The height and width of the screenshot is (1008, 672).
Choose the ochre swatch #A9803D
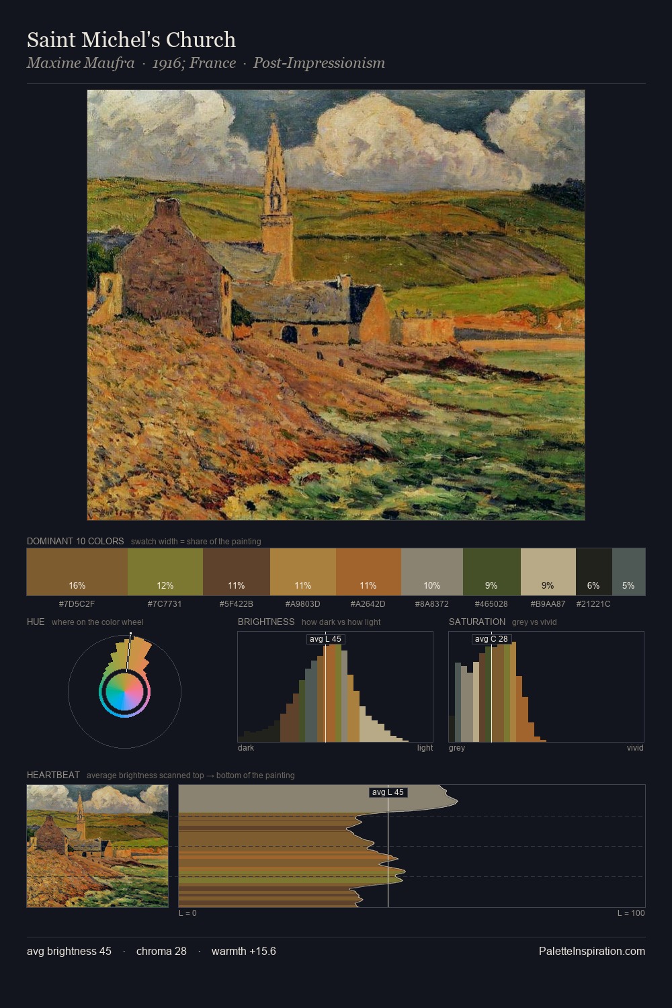303,572
